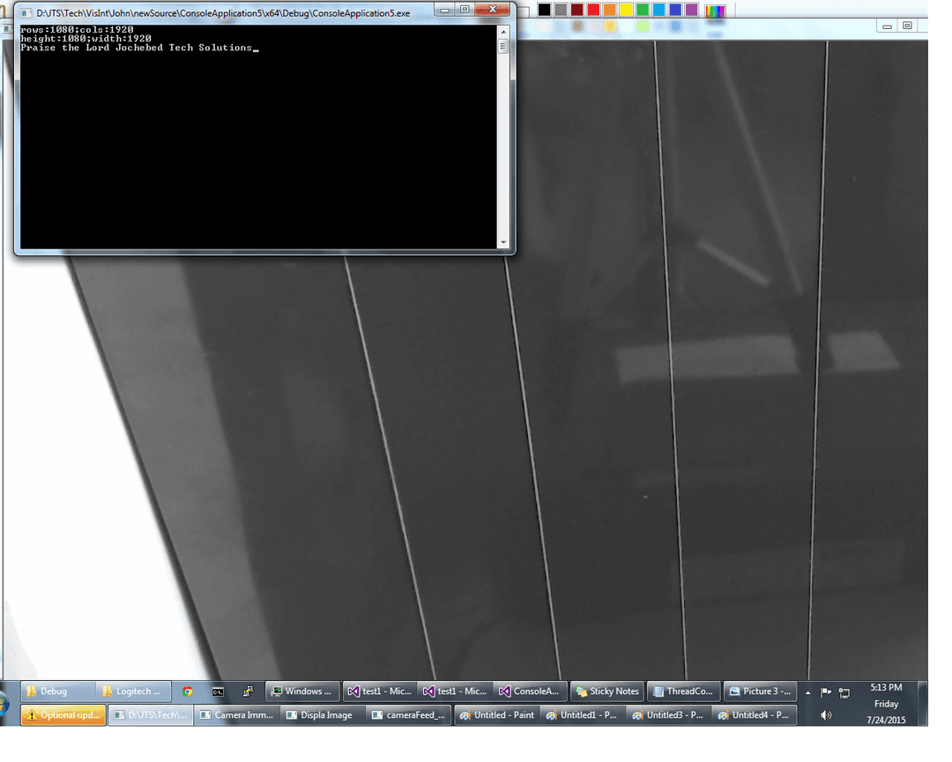Open the Debug folder taskbar button
The width and height of the screenshot is (952, 762).
click(57, 691)
